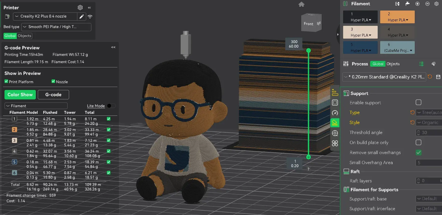
Task: Open the printer selection dropdown
Action: click(x=45, y=17)
